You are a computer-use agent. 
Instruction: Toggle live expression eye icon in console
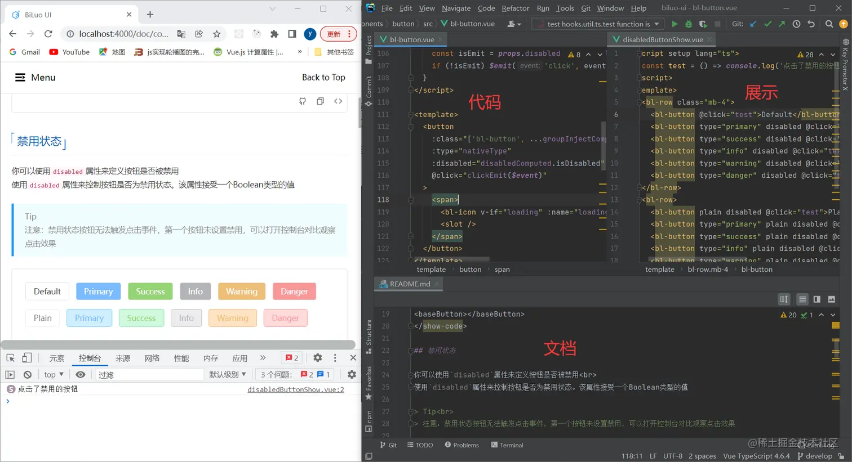point(81,375)
